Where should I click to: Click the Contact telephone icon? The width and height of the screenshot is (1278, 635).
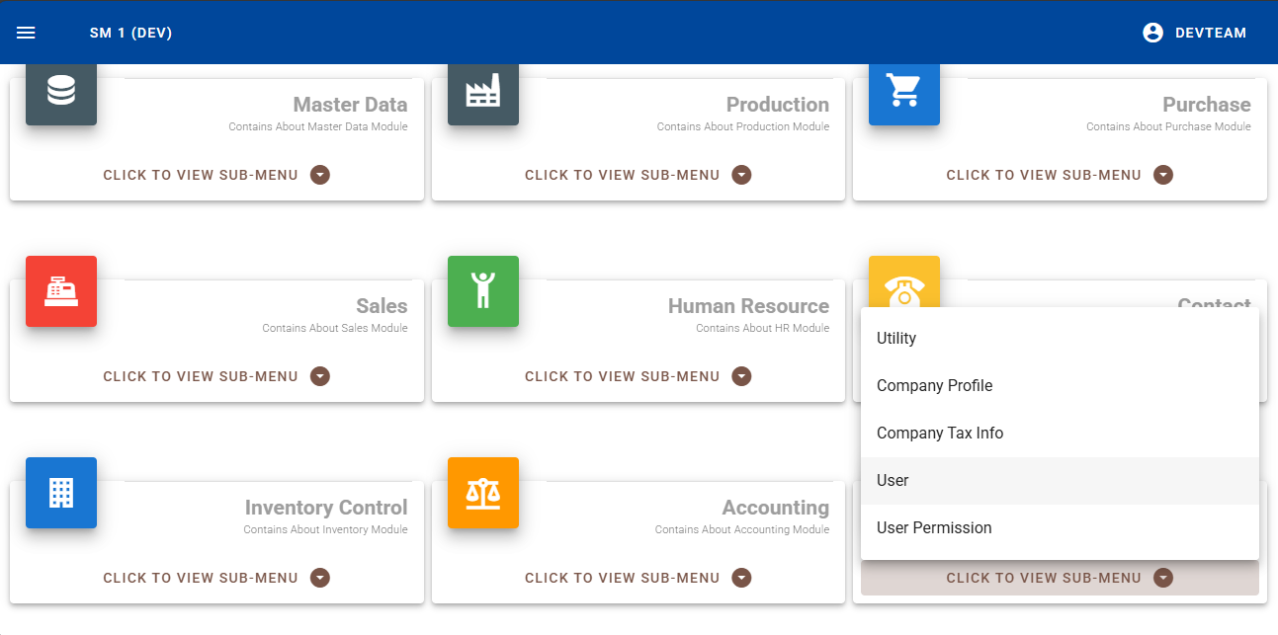click(x=904, y=286)
